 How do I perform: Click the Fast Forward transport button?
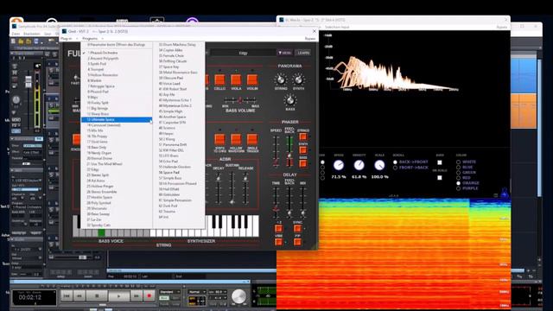click(x=137, y=295)
